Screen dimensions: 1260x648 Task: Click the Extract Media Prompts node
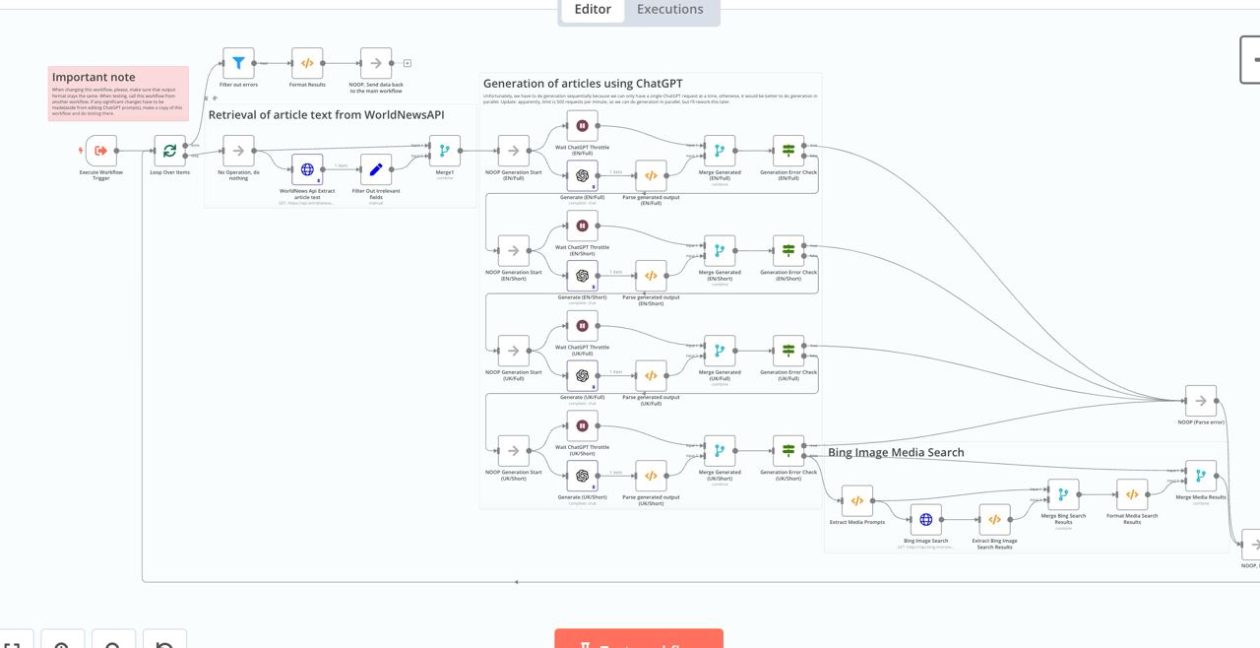(x=856, y=500)
